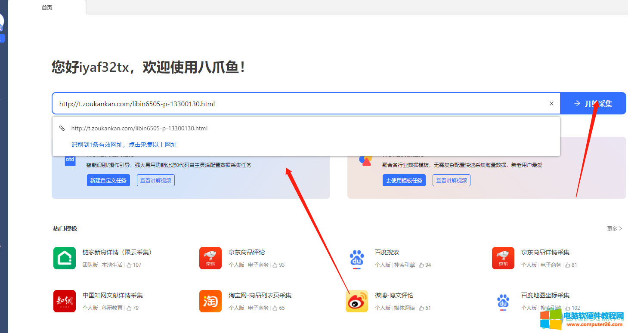The width and height of the screenshot is (628, 333).
Task: Open 百度地图坐标采集 template title
Action: [545, 295]
